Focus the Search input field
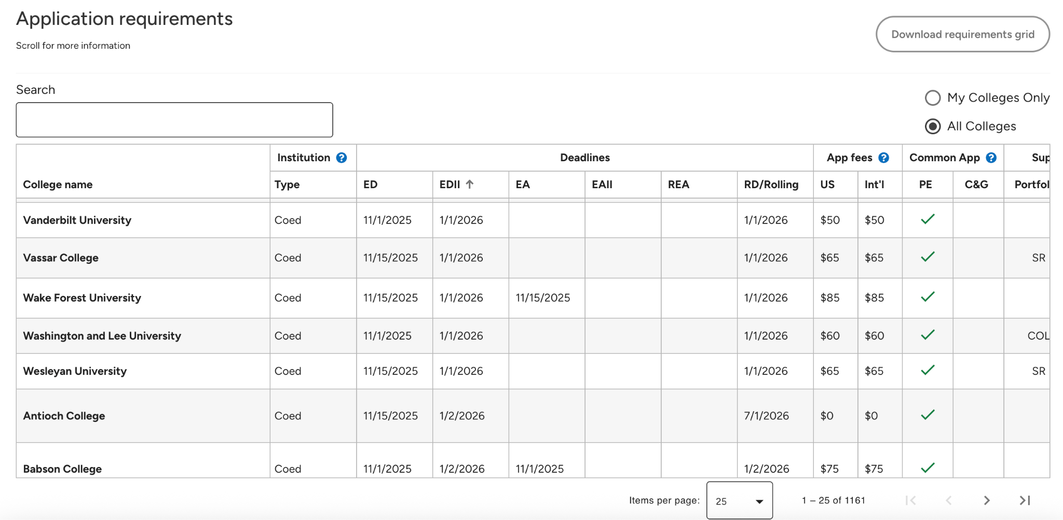The image size is (1063, 520). point(174,120)
